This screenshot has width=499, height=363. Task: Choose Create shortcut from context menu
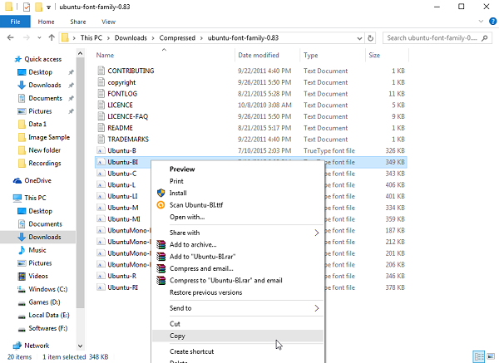coord(238,351)
